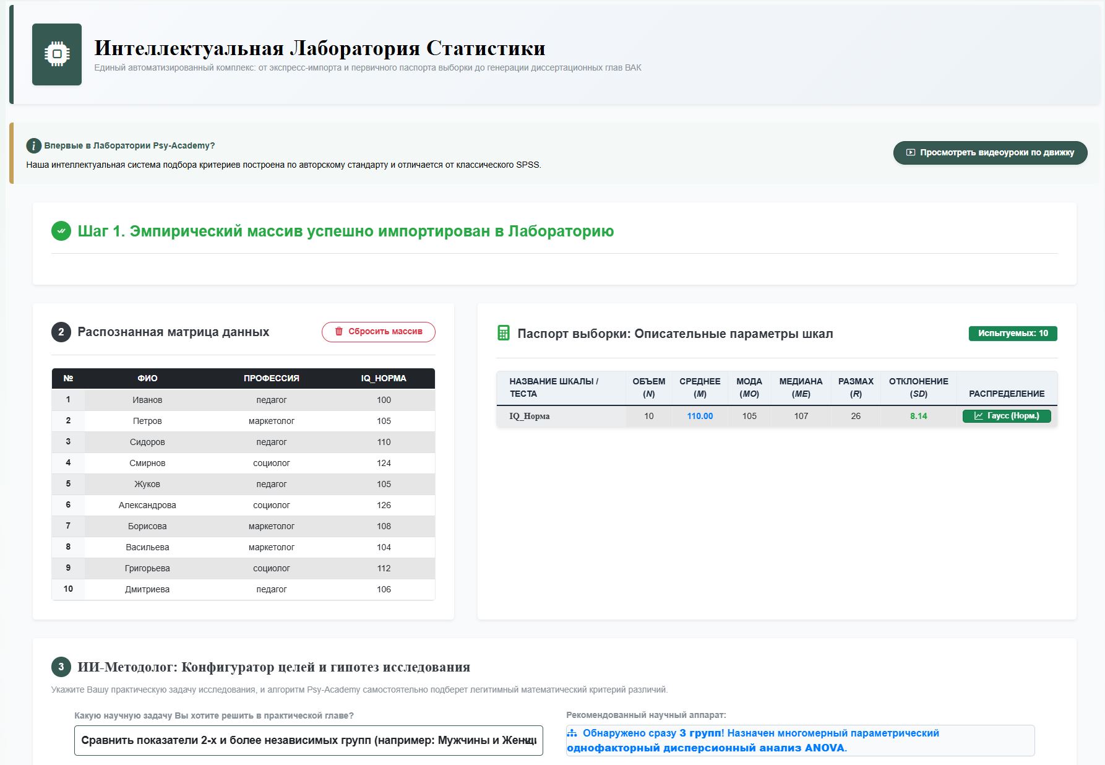1105x765 pixels.
Task: Click the calculator icon near sample passport
Action: click(x=504, y=333)
